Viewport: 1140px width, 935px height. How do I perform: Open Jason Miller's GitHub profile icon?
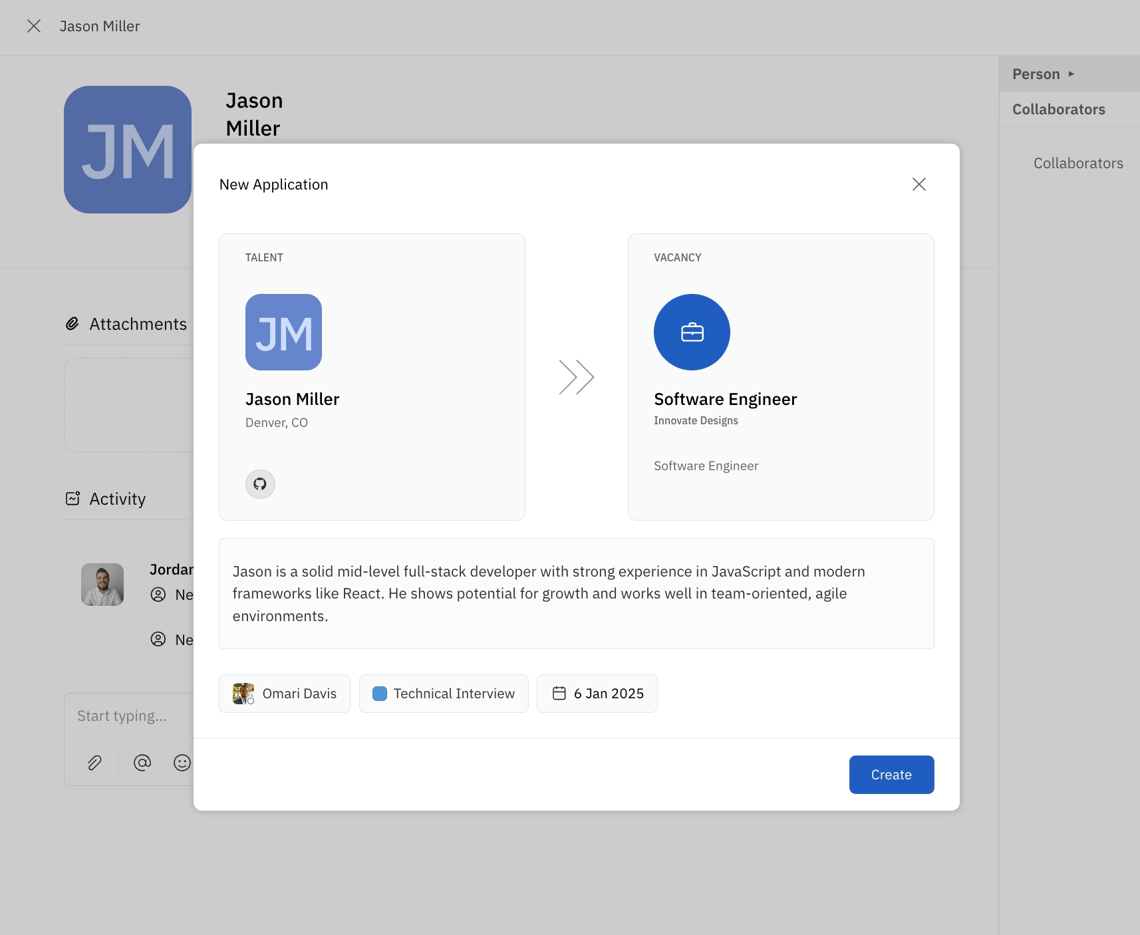pos(260,484)
